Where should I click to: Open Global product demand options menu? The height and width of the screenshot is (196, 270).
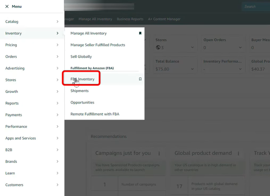239,153
